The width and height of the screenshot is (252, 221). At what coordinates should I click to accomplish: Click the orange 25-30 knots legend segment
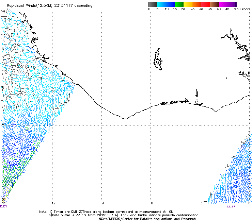[197, 4]
